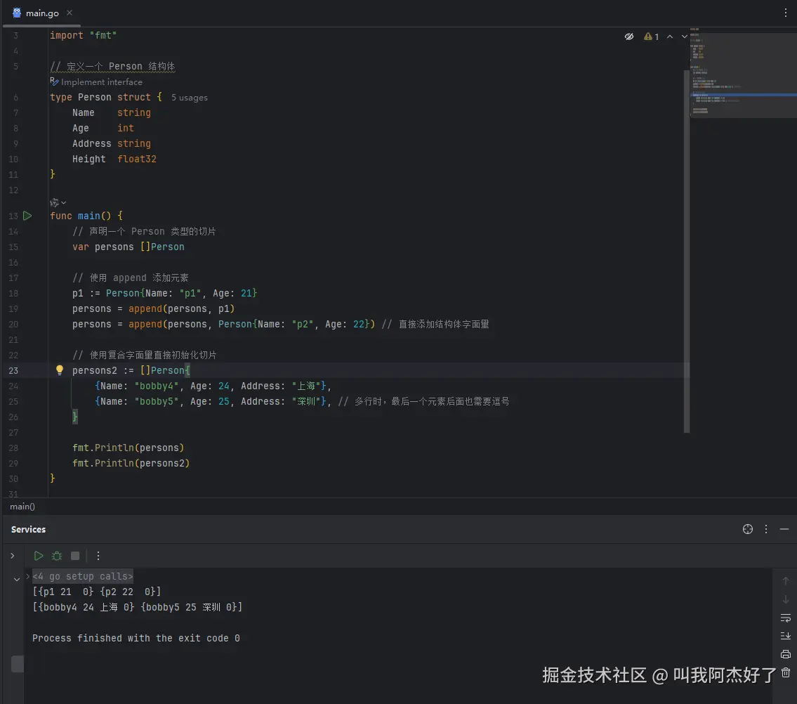Click the lightbulb quick-fix icon
Screen dimensions: 797x704
point(60,370)
